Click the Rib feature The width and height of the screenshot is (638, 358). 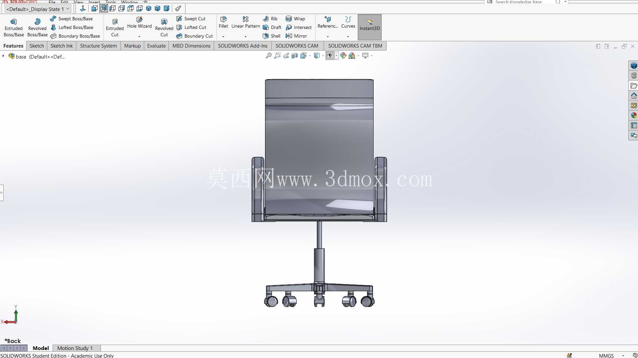pyautogui.click(x=270, y=19)
